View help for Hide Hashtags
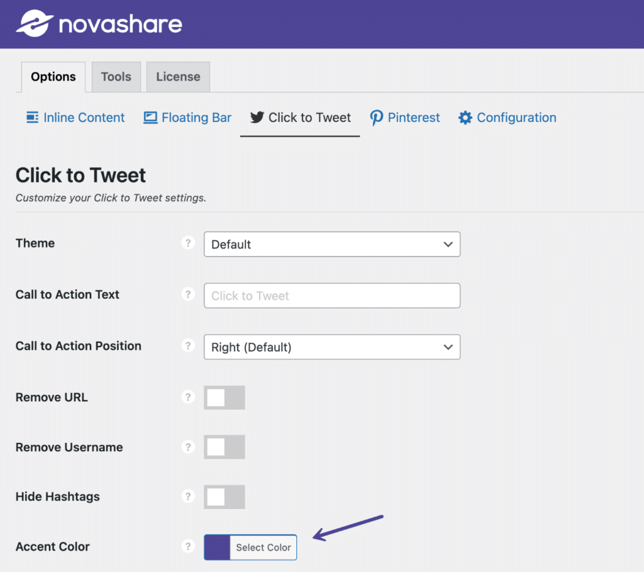Screen dimensions: 644x572 [x=188, y=496]
